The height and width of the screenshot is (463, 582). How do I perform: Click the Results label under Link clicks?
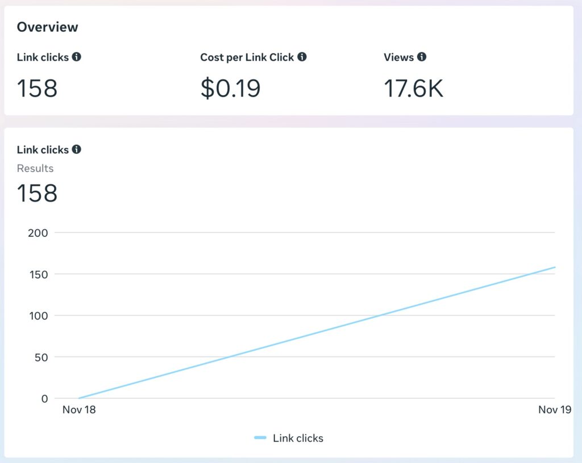coord(35,168)
